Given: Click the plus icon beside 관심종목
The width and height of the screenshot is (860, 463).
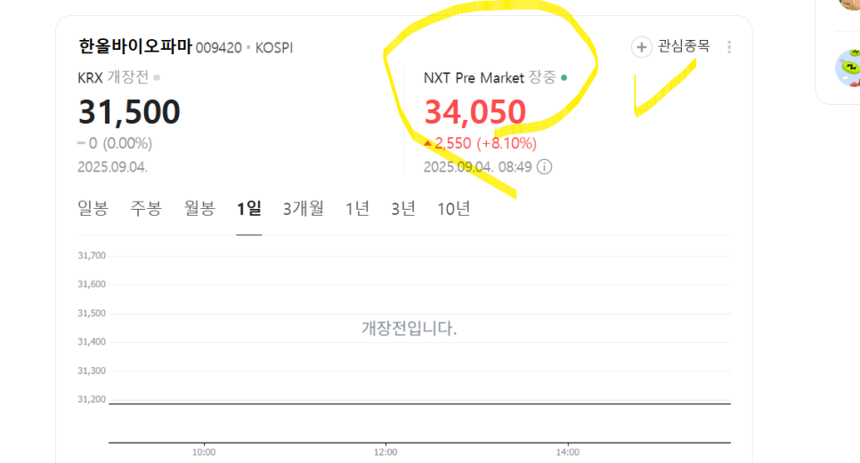Looking at the screenshot, I should [641, 47].
